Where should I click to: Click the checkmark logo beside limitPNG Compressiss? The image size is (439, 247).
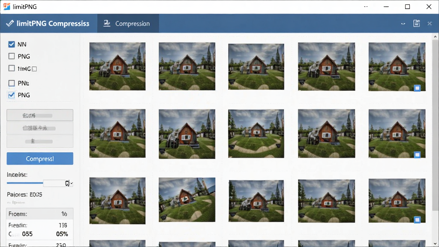(10, 23)
